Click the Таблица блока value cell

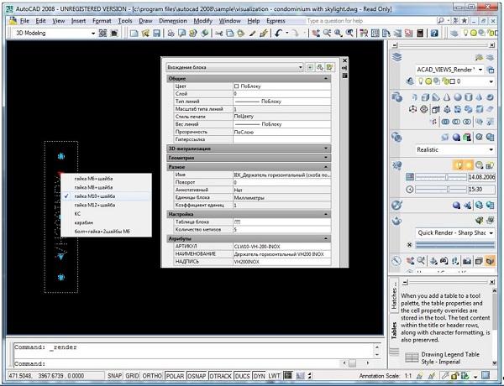[282, 222]
